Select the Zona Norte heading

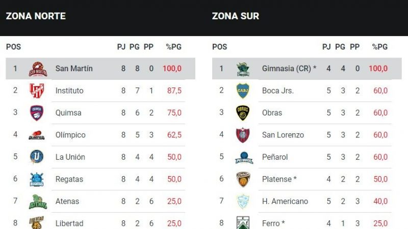pyautogui.click(x=36, y=16)
